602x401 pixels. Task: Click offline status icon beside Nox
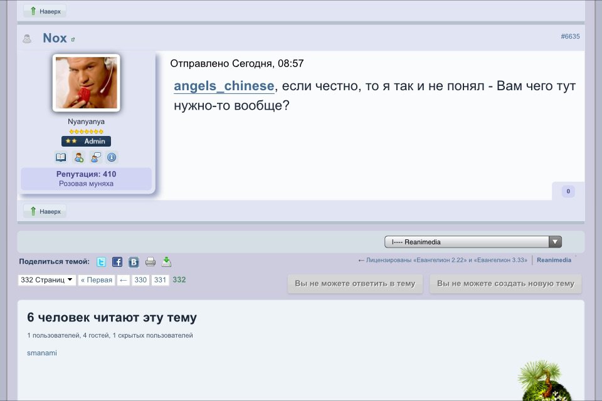tap(27, 38)
